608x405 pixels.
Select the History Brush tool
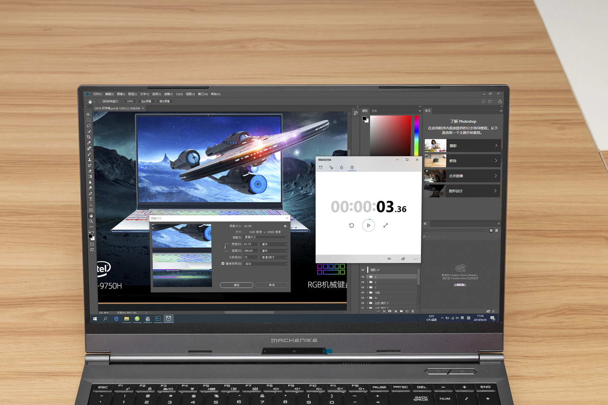click(90, 165)
